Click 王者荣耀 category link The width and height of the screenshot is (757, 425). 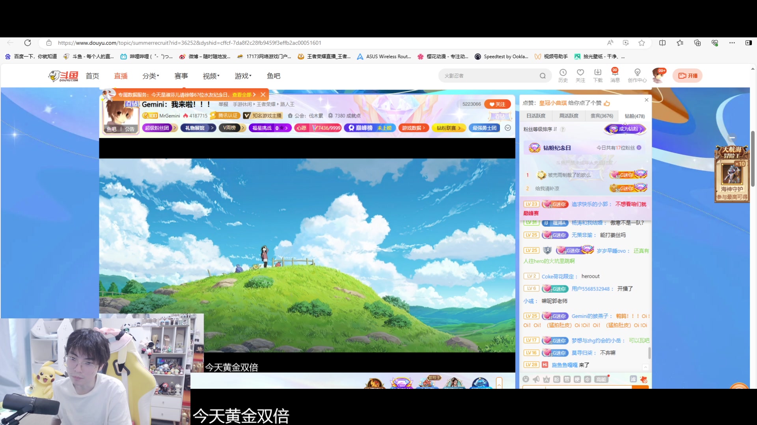pos(266,104)
